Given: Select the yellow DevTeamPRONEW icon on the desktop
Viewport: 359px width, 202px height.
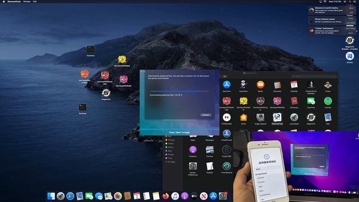Looking at the screenshot, I should point(122,59).
